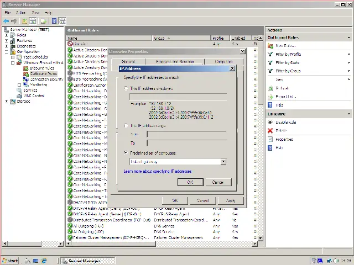Switch to Programs and Services tab
The image size is (354, 265).
(x=175, y=61)
